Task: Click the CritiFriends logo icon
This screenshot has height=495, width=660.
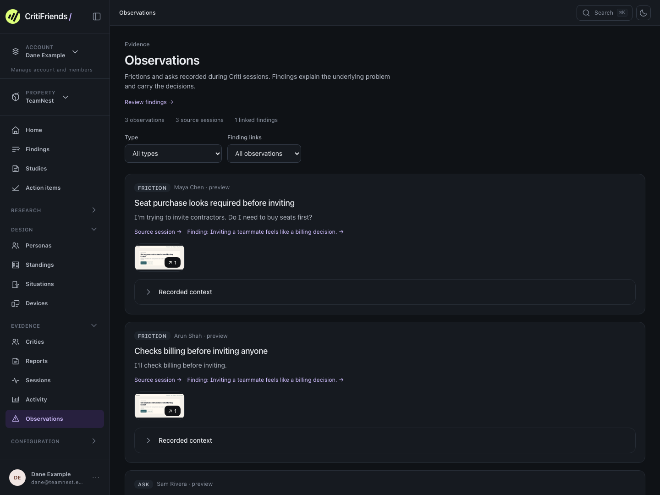Action: click(x=13, y=16)
